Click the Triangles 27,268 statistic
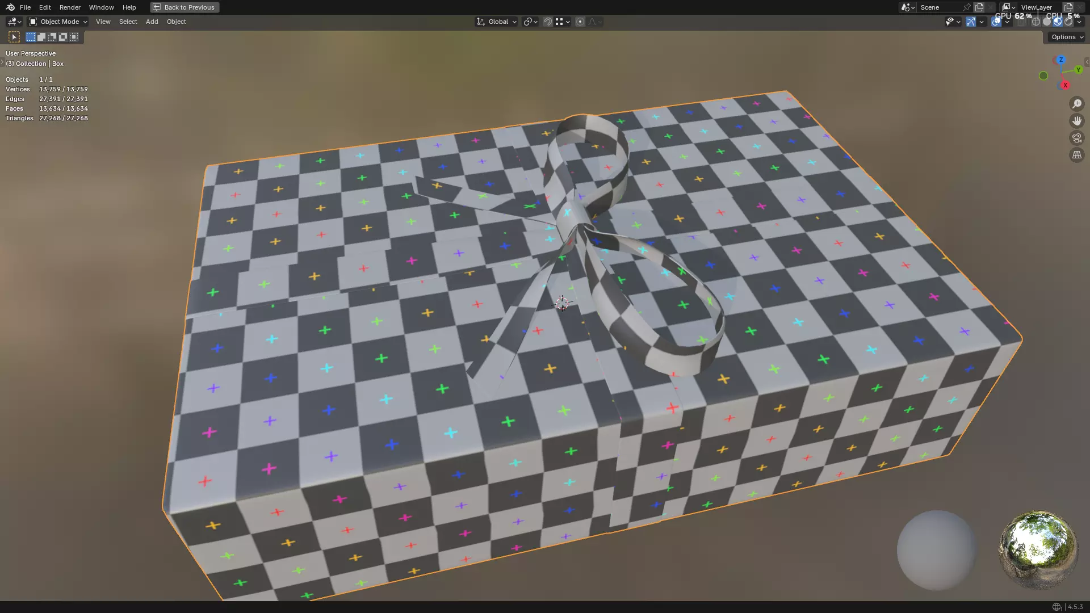The image size is (1090, 613). tap(47, 118)
